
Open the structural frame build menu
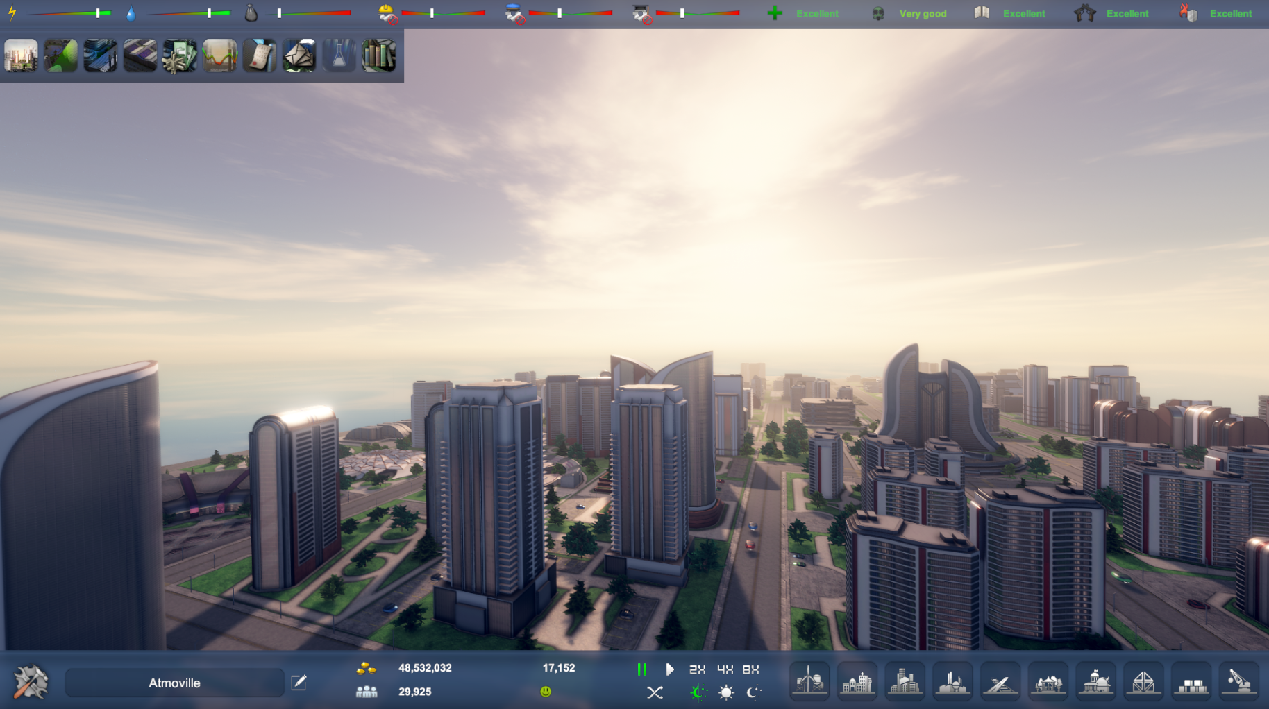point(1143,681)
